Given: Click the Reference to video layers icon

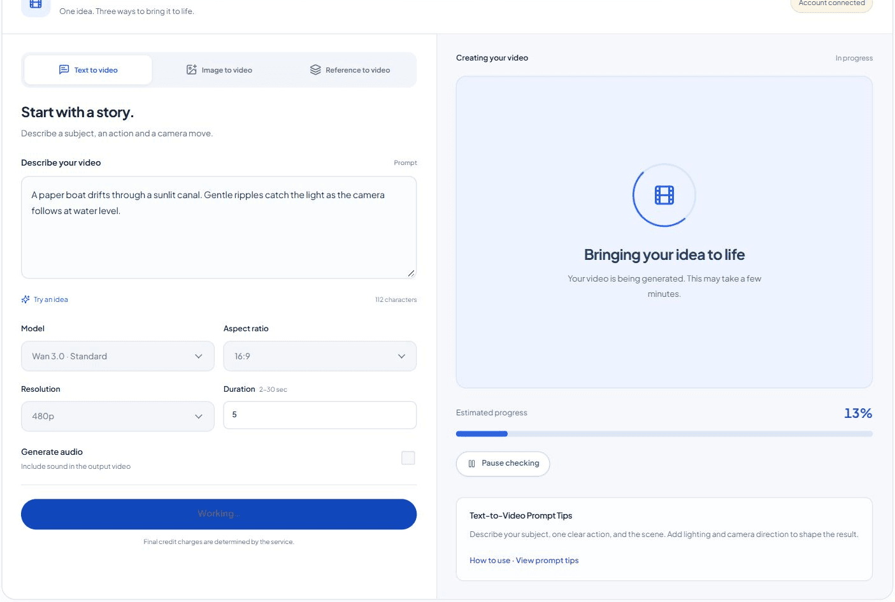Looking at the screenshot, I should (315, 69).
